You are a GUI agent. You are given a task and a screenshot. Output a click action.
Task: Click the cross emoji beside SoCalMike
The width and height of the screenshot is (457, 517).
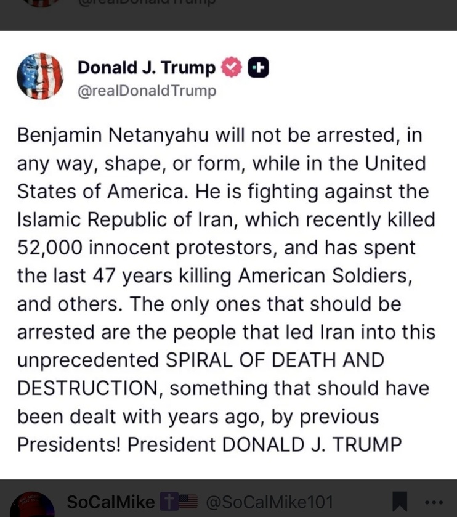pos(168,502)
